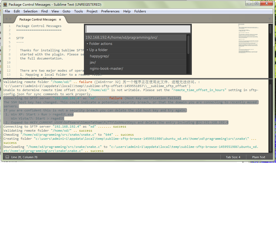This screenshot has width=276, height=233.
Task: Close the Package Control Messages tab
Action: [x=60, y=19]
